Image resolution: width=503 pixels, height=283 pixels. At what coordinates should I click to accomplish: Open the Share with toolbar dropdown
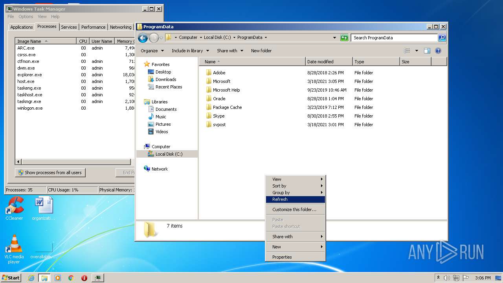point(230,51)
